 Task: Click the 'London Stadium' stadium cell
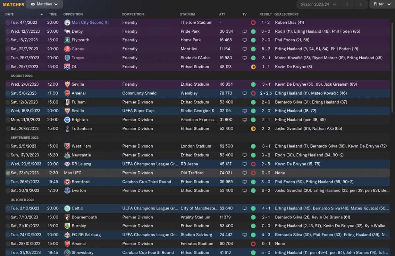pyautogui.click(x=196, y=146)
